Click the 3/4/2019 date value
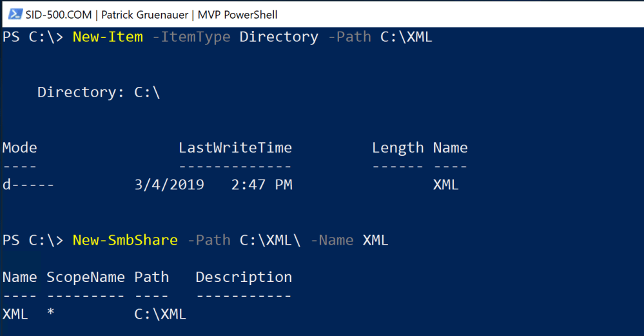644x336 pixels. tap(169, 185)
